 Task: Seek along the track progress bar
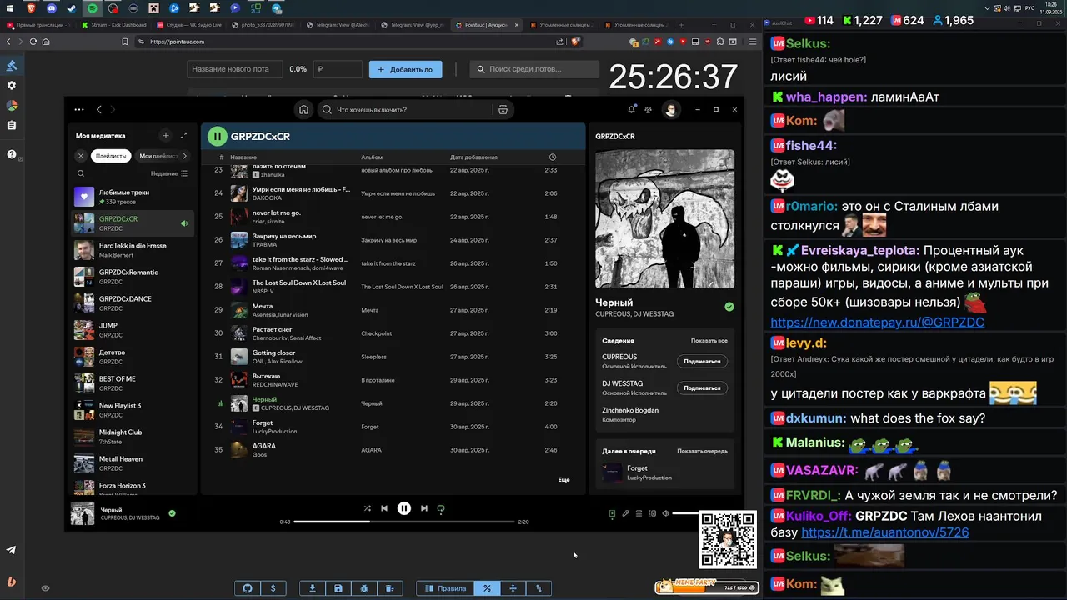pos(404,522)
